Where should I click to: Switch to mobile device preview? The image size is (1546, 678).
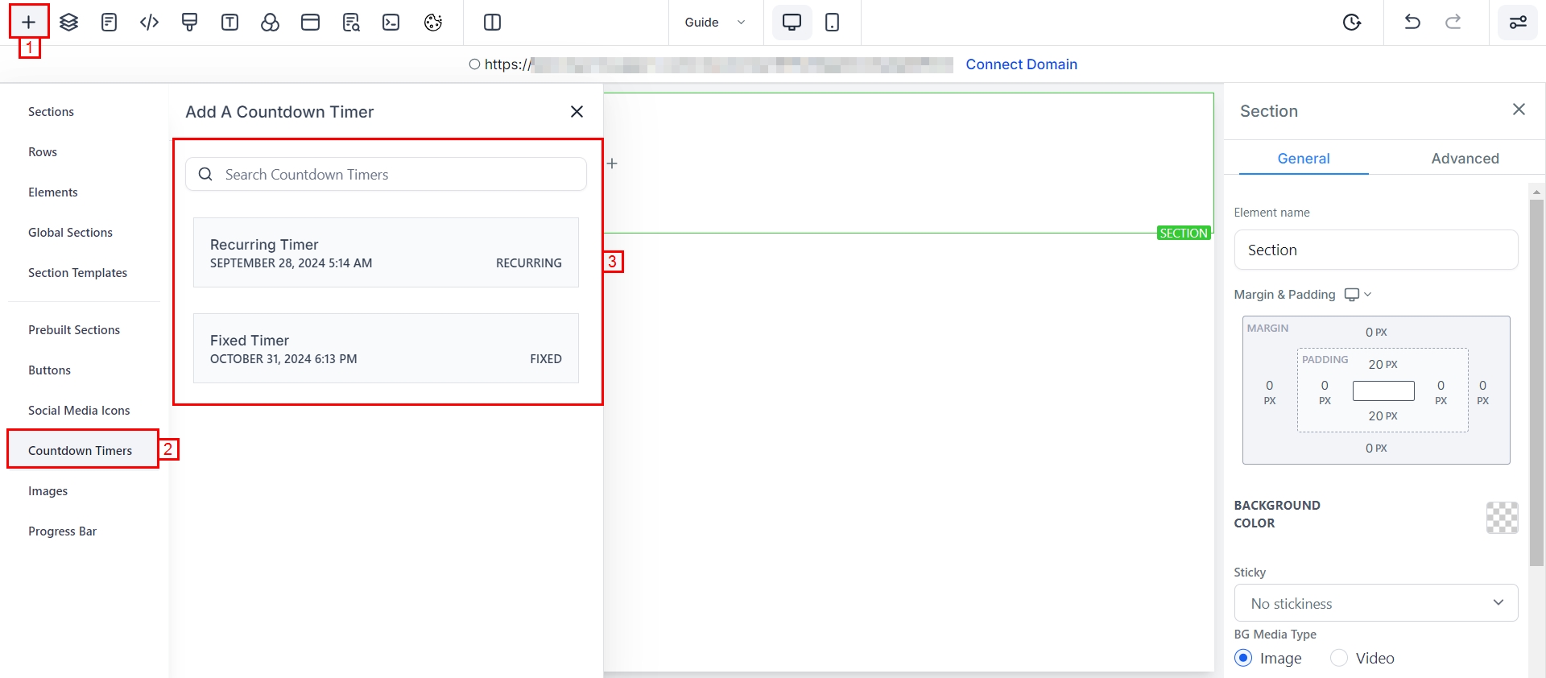tap(833, 23)
